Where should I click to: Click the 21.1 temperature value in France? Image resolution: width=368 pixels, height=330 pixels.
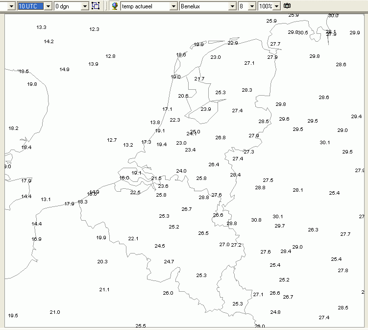point(104,290)
